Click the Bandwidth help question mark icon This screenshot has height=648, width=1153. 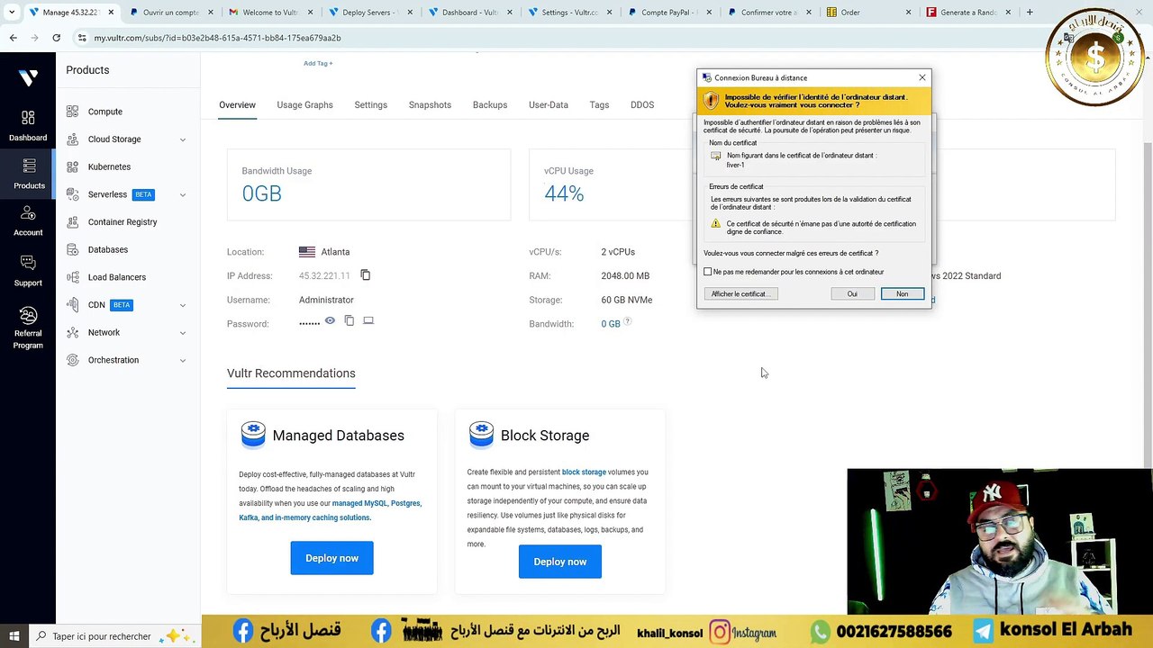[628, 321]
